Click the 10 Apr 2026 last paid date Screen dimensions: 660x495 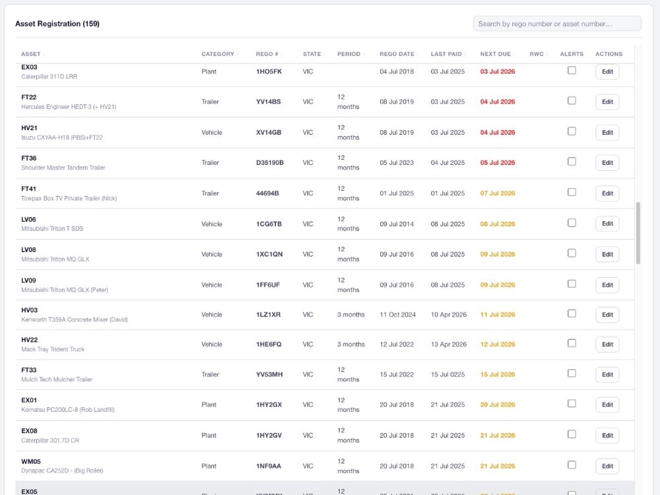coord(449,315)
